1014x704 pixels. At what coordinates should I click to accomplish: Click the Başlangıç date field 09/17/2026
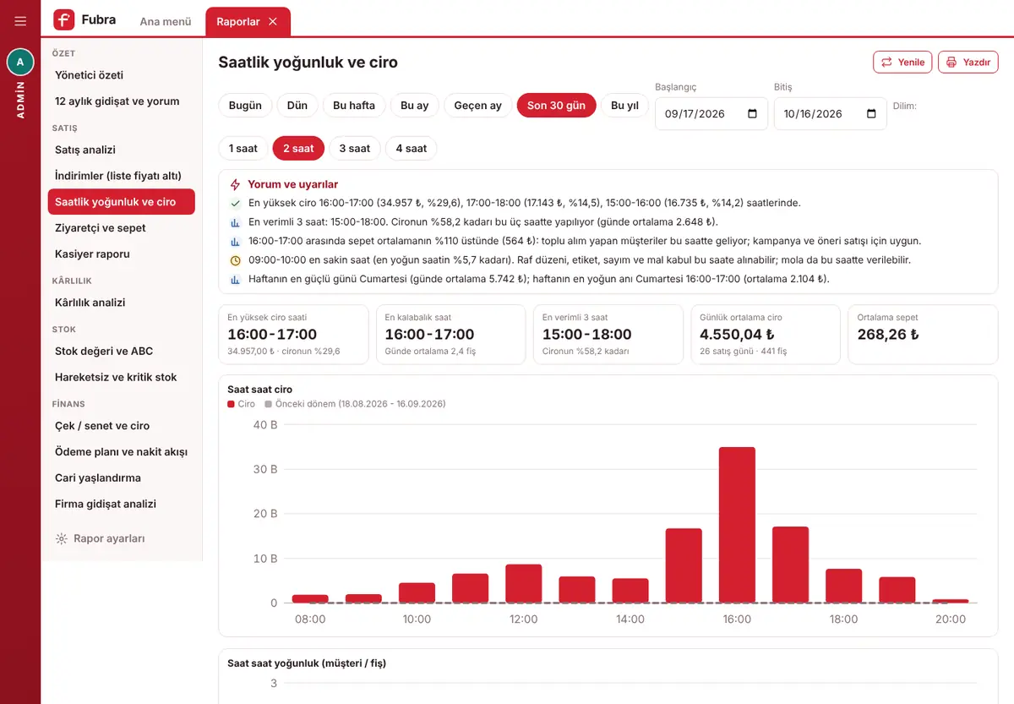coord(711,114)
